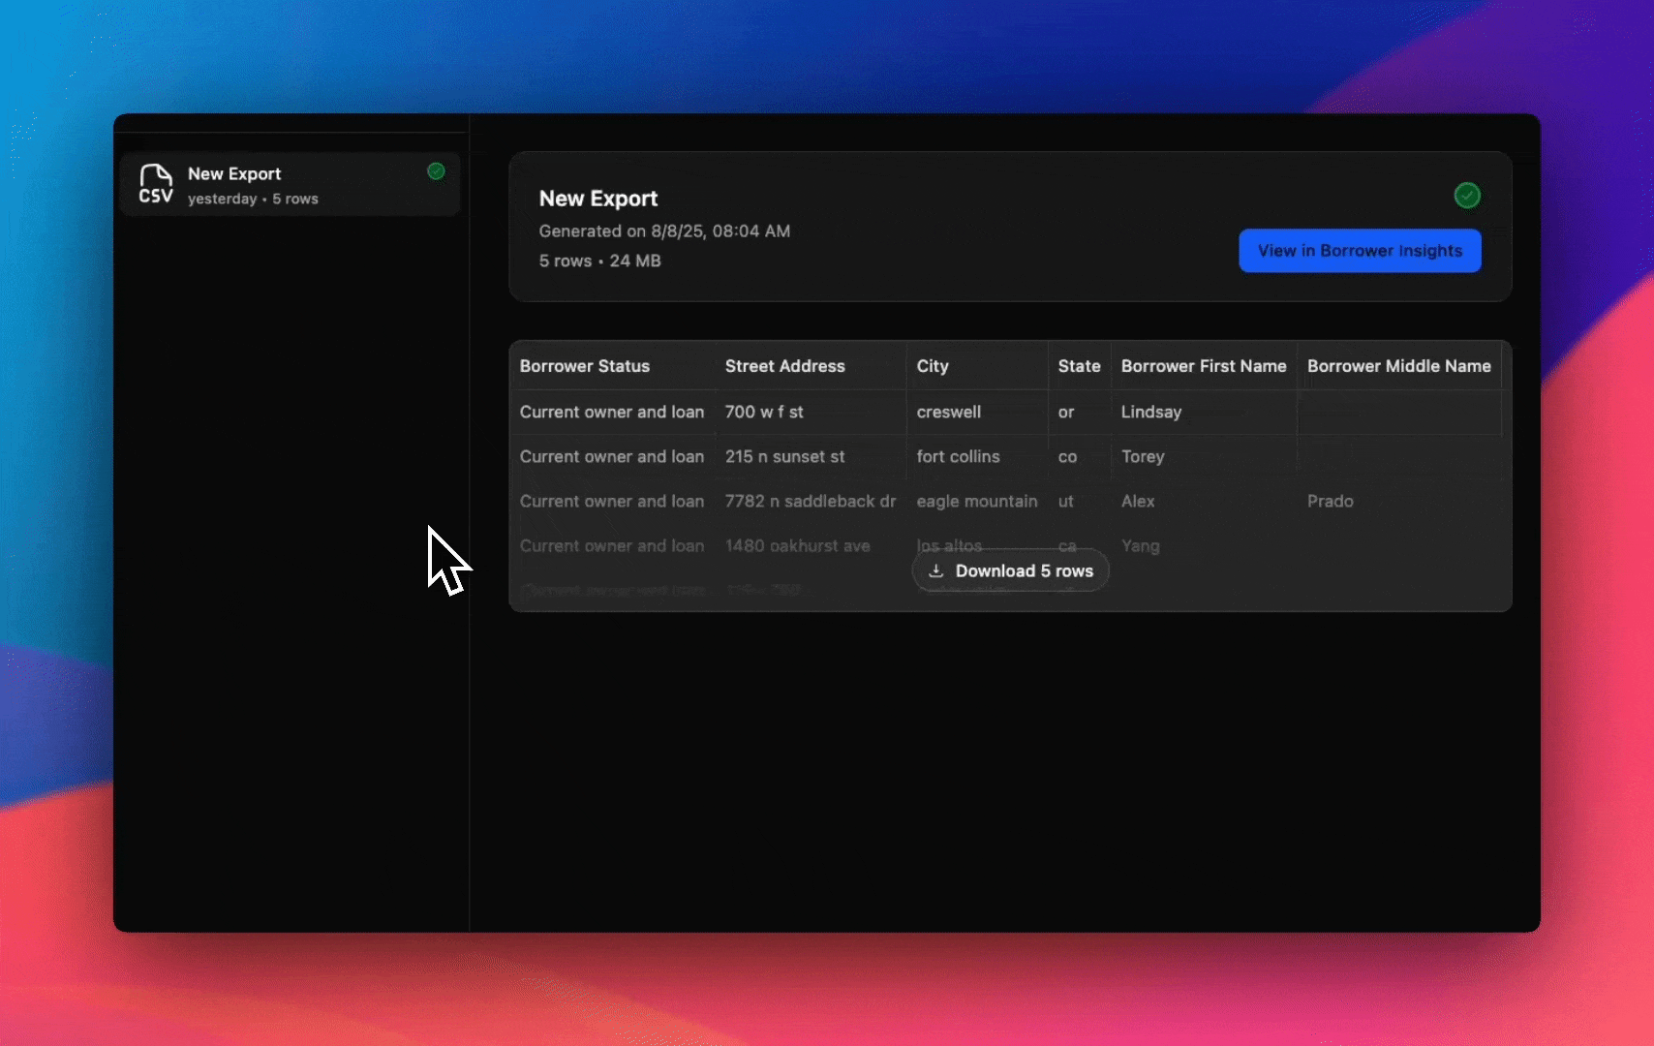Click Borrower Status cell in creswell row

612,412
